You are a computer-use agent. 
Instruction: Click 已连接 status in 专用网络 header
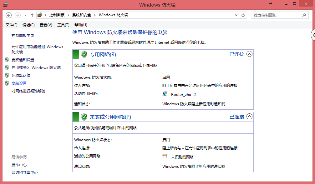(x=237, y=54)
